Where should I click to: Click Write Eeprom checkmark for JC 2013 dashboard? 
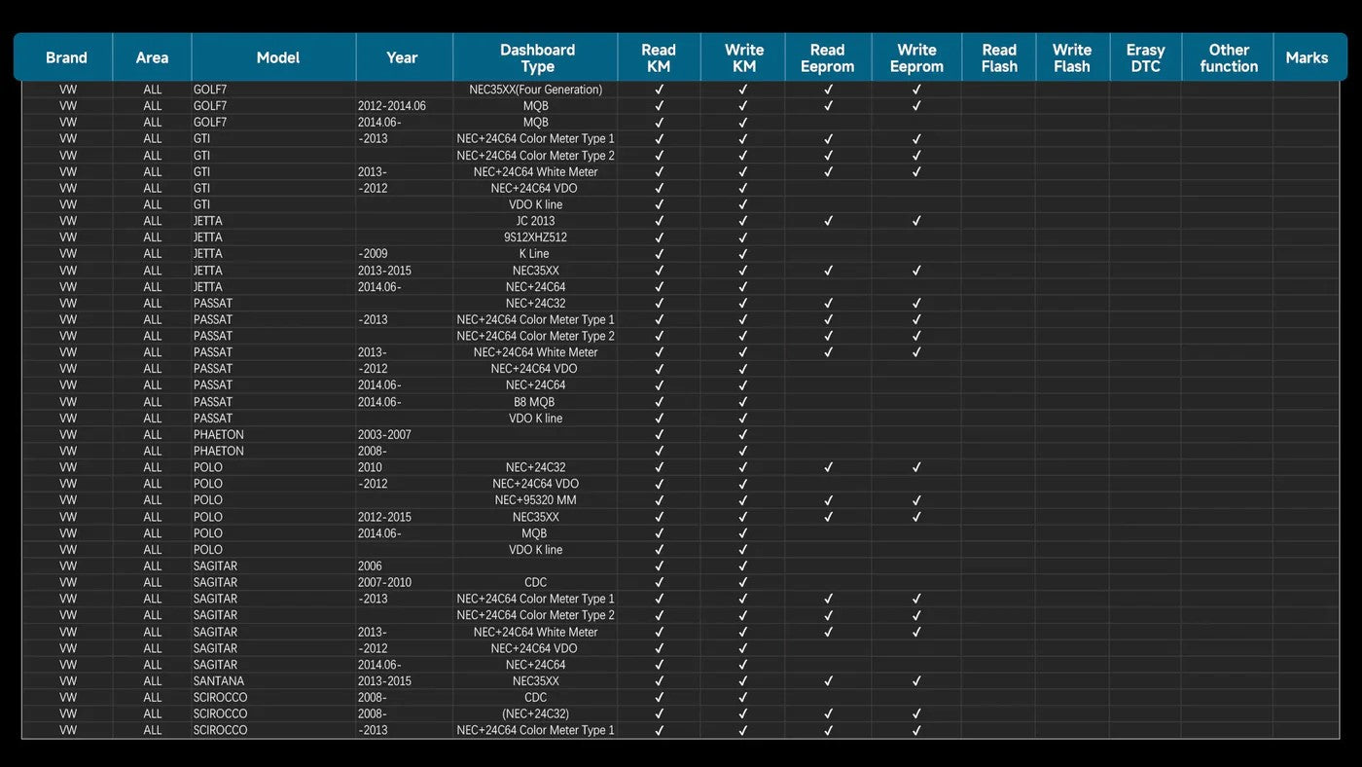coord(915,221)
